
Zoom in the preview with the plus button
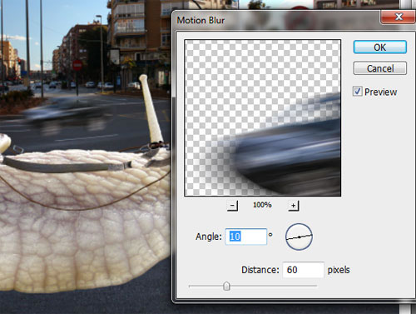pyautogui.click(x=294, y=206)
